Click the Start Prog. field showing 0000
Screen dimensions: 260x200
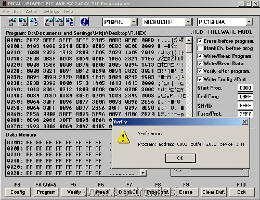245,88
